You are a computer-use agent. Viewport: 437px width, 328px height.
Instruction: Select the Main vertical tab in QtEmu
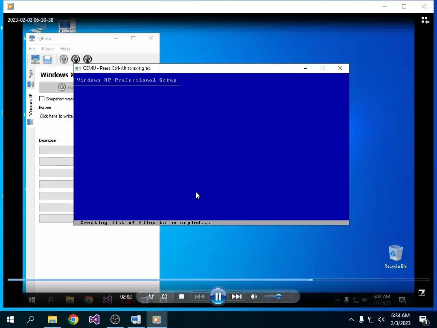point(31,78)
